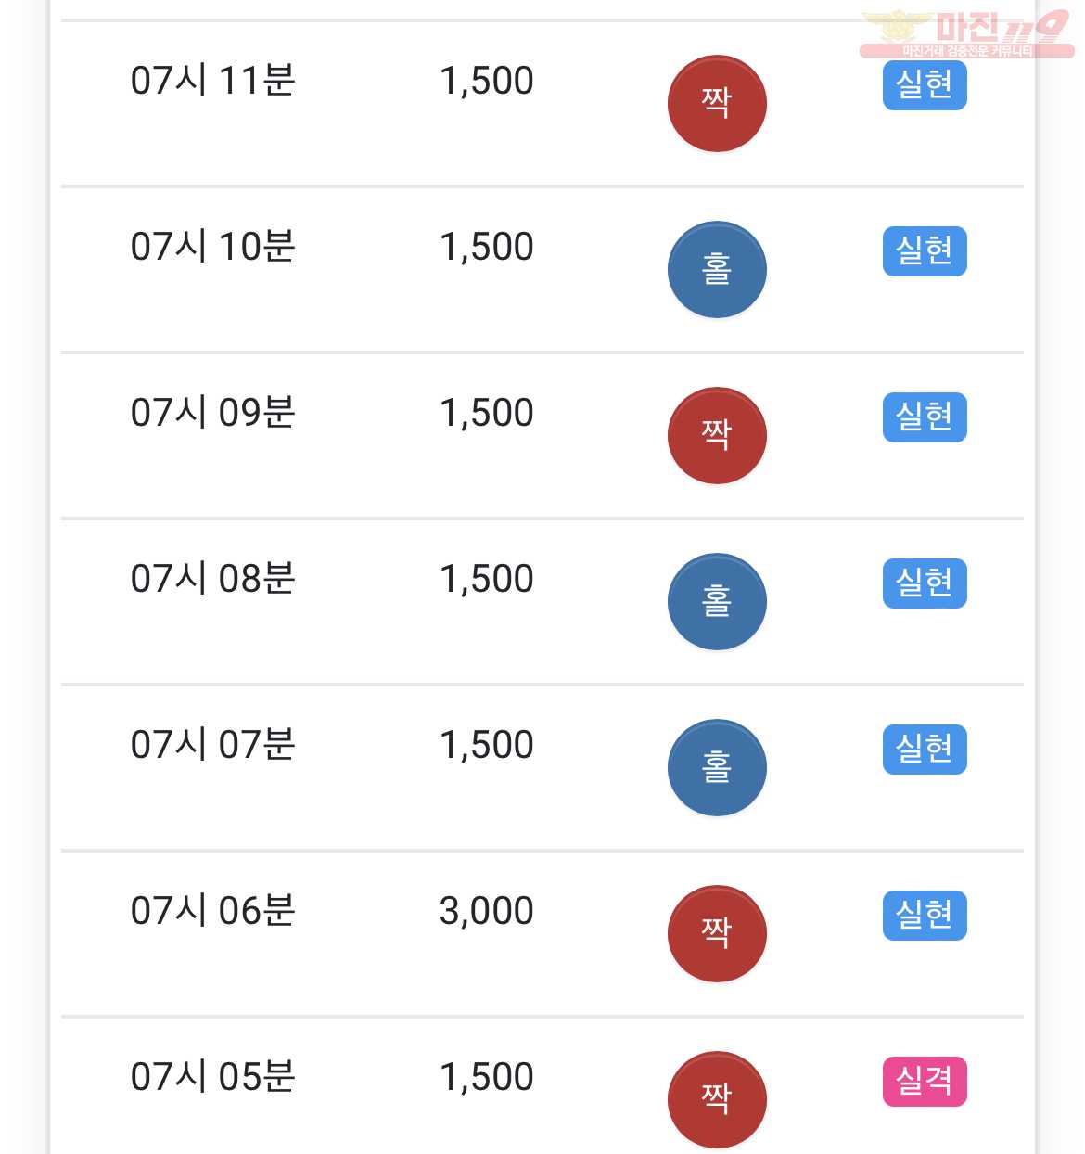This screenshot has width=1085, height=1154.
Task: Click the 실현 badge for 07시 10분
Action: [x=925, y=251]
